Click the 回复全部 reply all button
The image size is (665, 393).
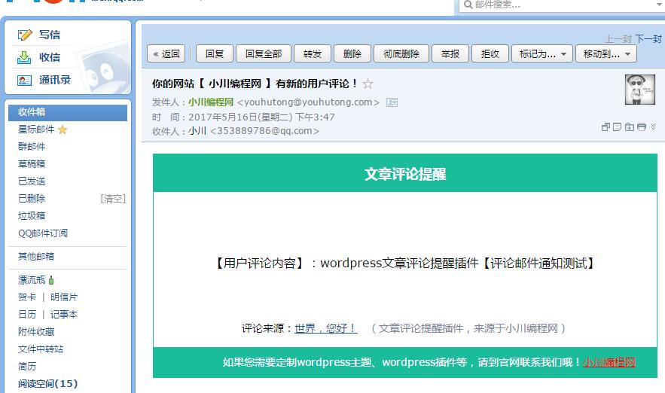coord(264,54)
